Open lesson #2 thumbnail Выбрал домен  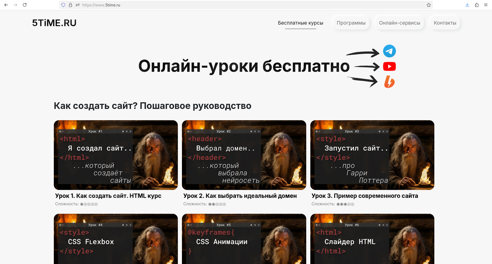coord(244,155)
